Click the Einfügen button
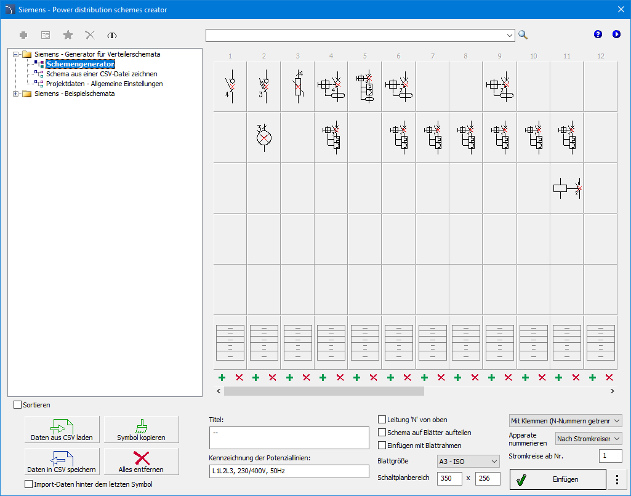631x496 pixels. pyautogui.click(x=558, y=479)
